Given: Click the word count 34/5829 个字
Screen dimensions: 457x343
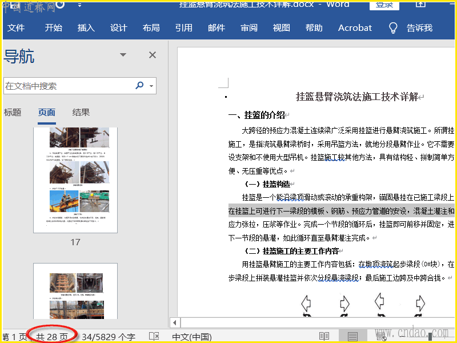Looking at the screenshot, I should point(109,337).
